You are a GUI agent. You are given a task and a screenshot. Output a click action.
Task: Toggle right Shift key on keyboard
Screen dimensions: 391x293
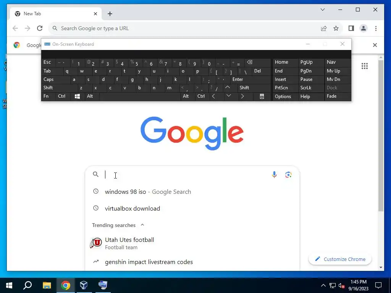tap(254, 88)
